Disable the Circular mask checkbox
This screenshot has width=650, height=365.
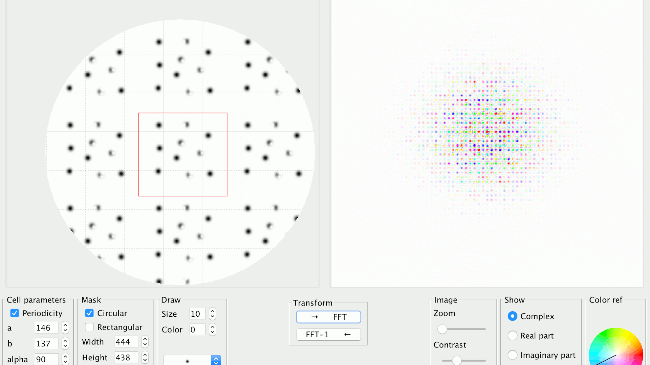pos(89,313)
